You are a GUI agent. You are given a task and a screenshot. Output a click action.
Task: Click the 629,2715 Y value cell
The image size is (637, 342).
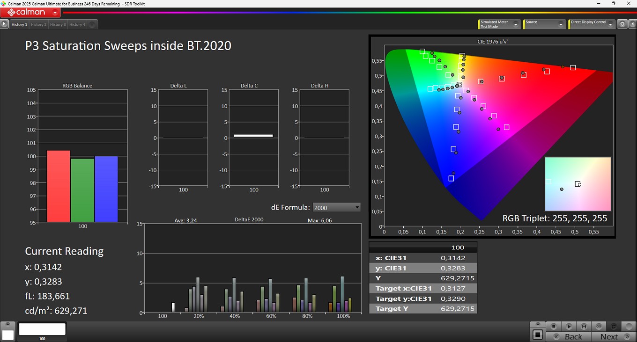[458, 278]
